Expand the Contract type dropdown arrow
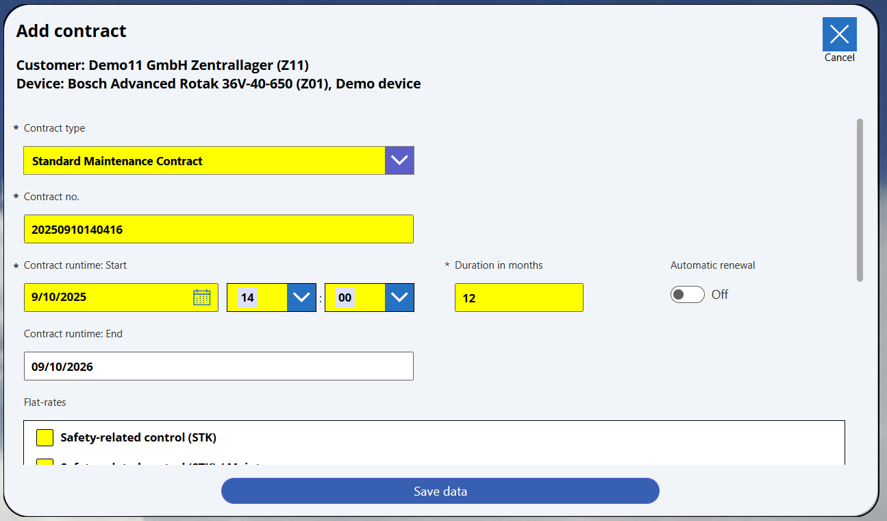Screen dimensions: 887x521 coord(399,160)
